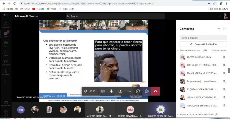Click the Buscar search box
The width and height of the screenshot is (230, 119).
(x=115, y=16)
